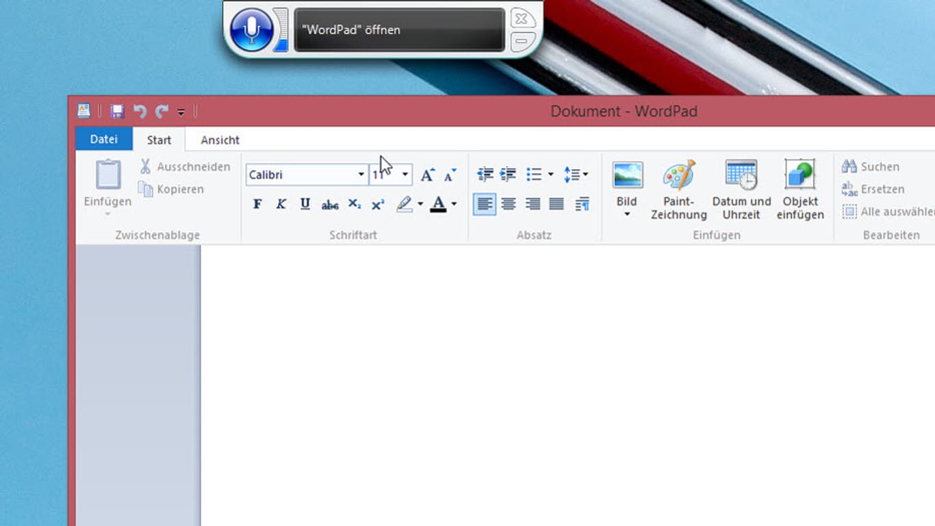Click inside the Calibri font name field

point(300,175)
